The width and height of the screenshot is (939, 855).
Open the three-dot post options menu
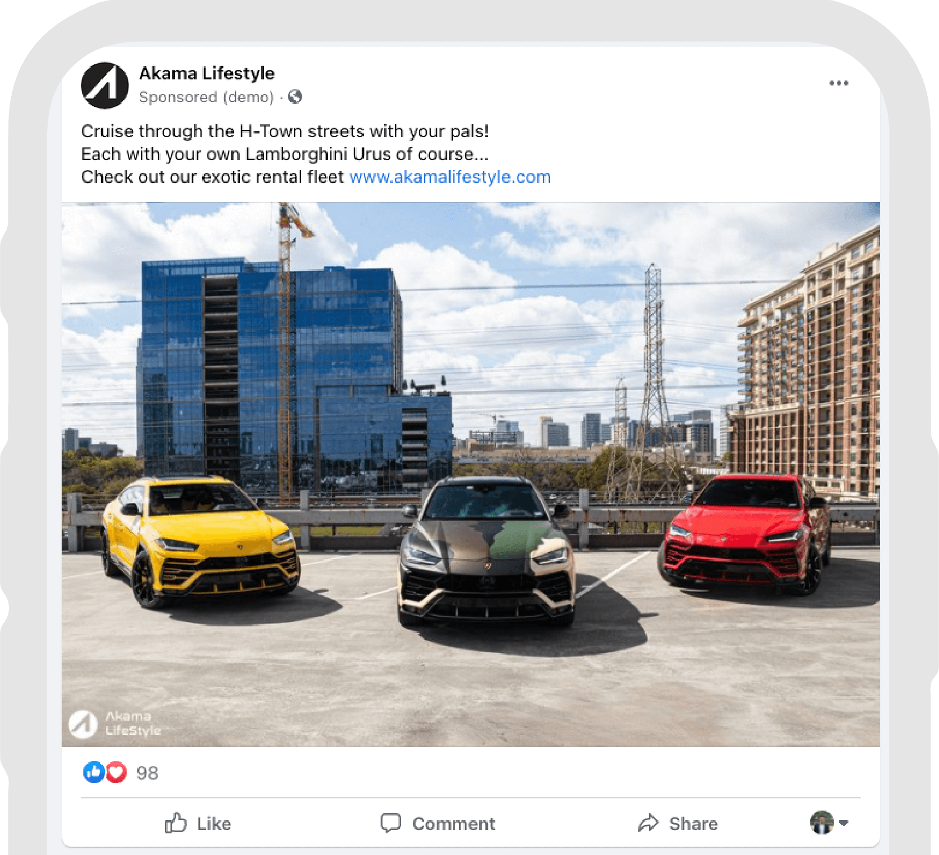(x=838, y=83)
